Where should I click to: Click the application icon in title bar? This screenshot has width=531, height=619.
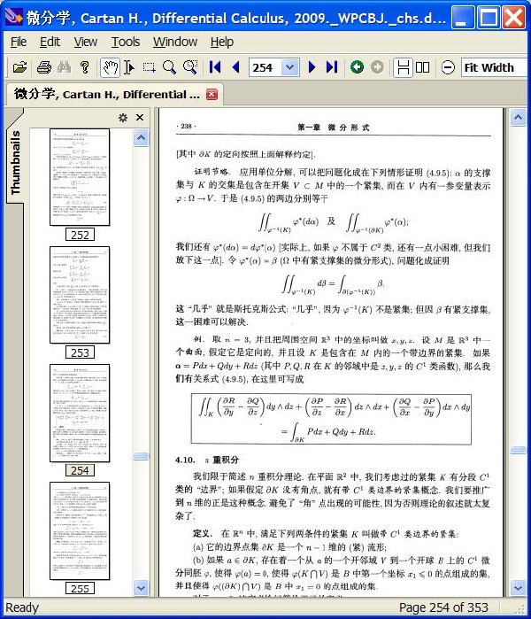pyautogui.click(x=14, y=18)
